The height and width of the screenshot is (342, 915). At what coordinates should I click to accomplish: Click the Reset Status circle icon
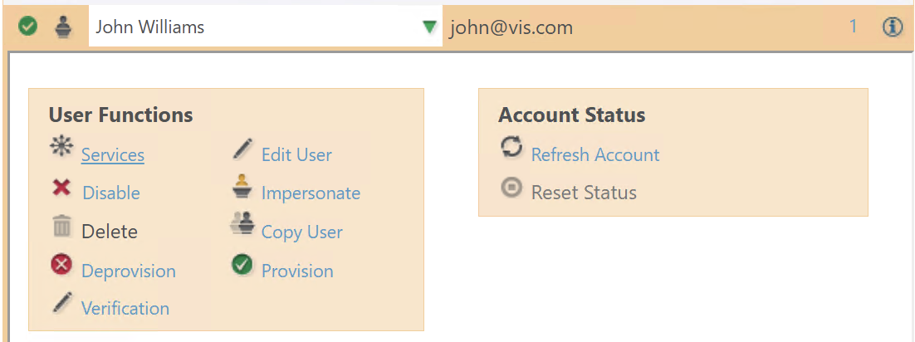511,188
